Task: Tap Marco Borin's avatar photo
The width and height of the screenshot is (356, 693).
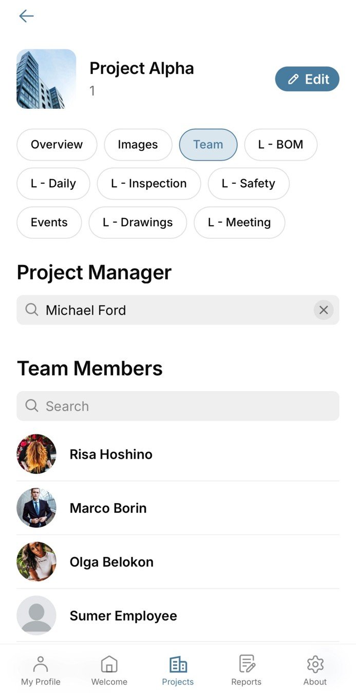Action: [36, 508]
